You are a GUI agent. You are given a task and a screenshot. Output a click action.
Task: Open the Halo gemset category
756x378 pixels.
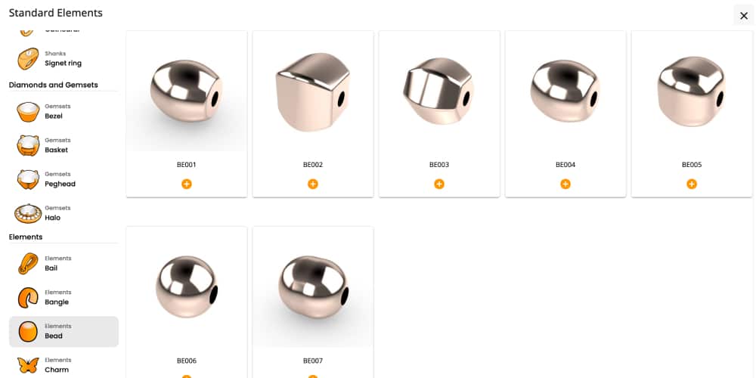(x=64, y=213)
